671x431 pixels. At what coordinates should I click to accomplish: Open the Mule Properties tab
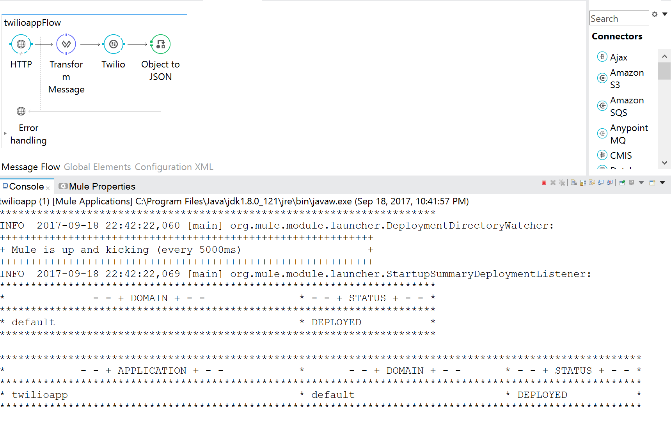(98, 186)
